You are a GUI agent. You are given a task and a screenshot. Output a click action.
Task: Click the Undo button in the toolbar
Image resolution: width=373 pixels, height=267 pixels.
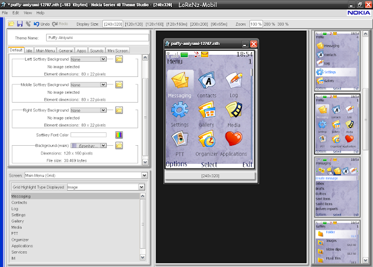[x=41, y=24]
